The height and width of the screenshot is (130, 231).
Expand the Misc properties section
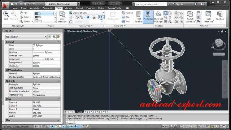pos(58,120)
